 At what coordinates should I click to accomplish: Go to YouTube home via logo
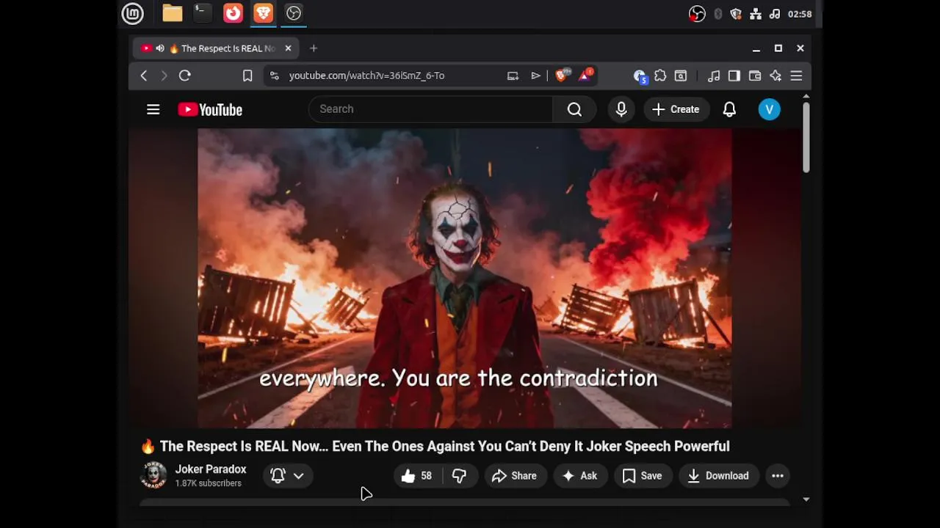click(210, 110)
